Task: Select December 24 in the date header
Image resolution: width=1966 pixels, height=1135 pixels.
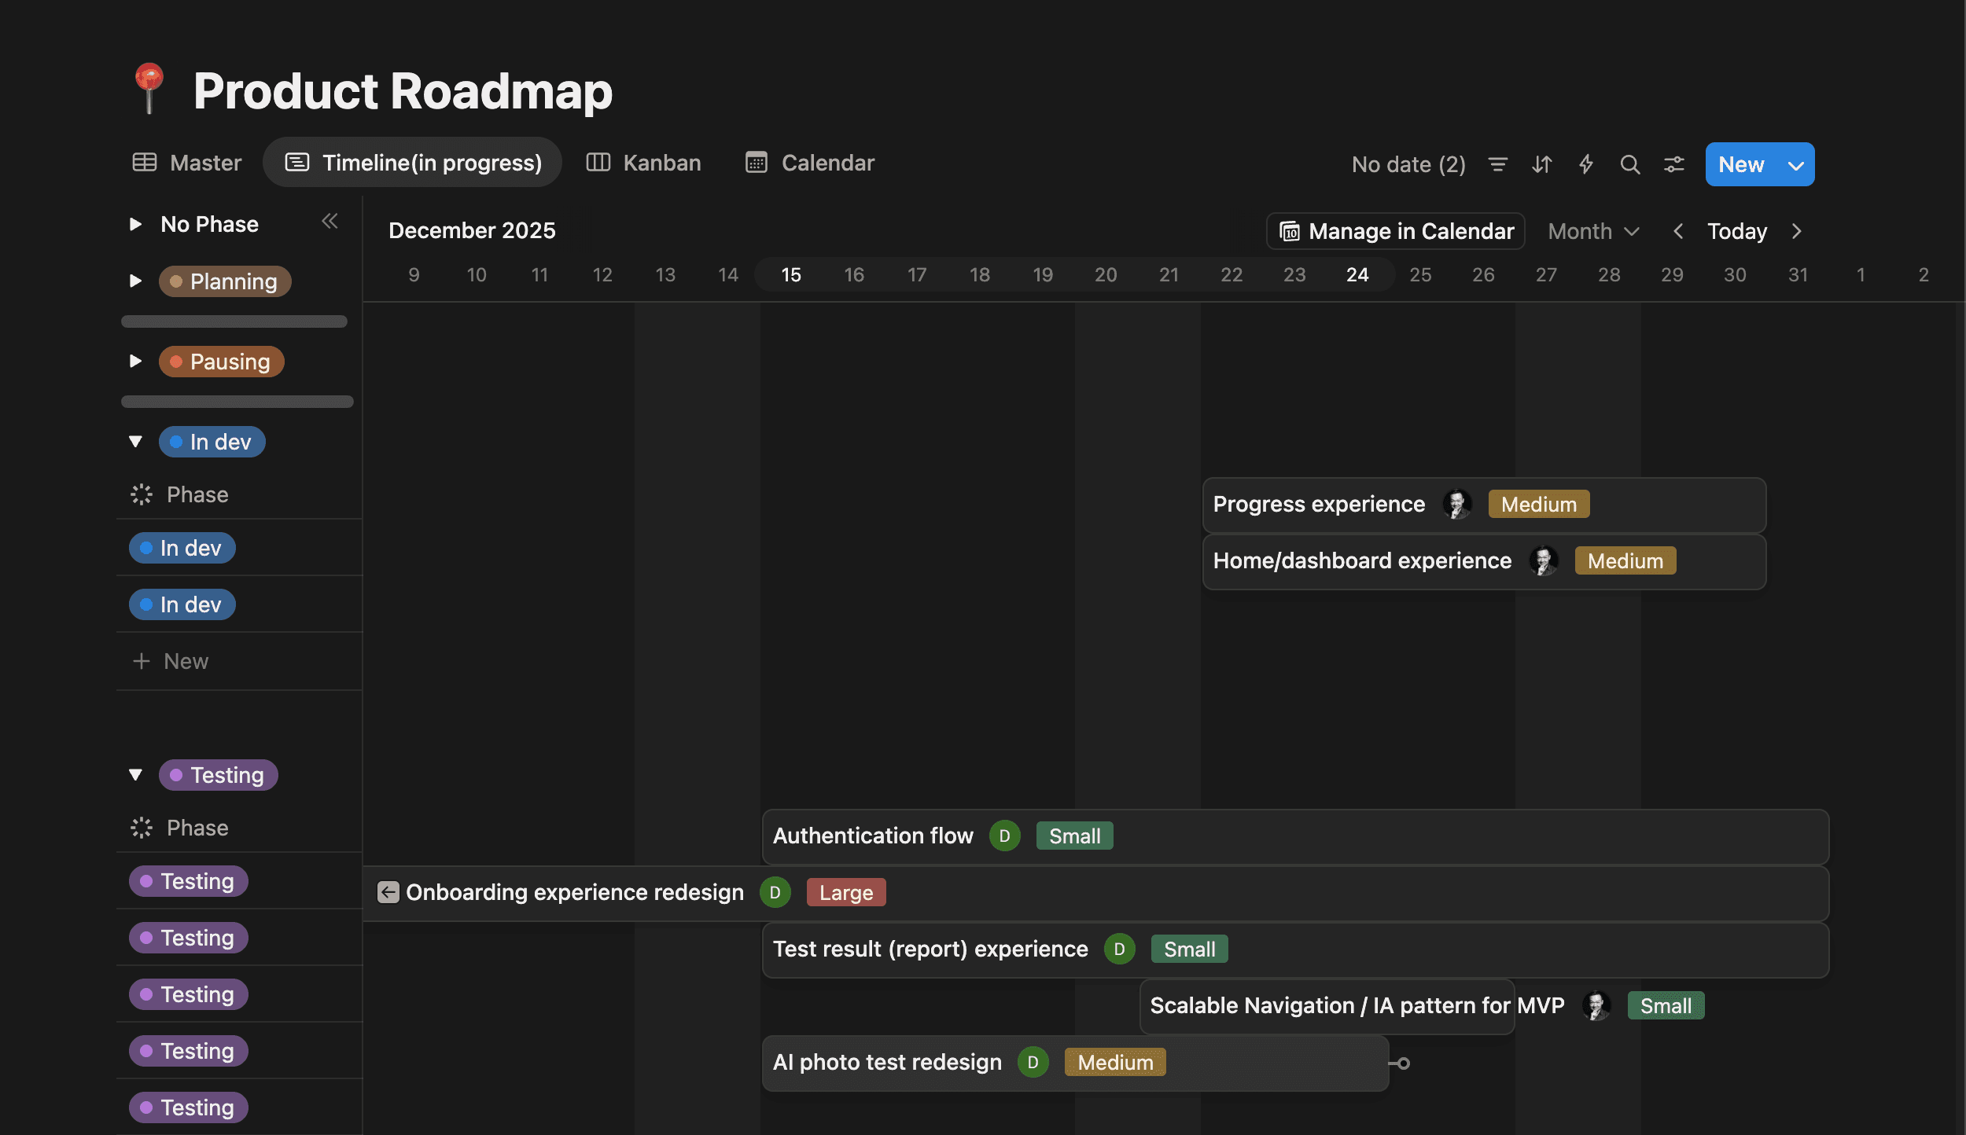Action: point(1357,274)
